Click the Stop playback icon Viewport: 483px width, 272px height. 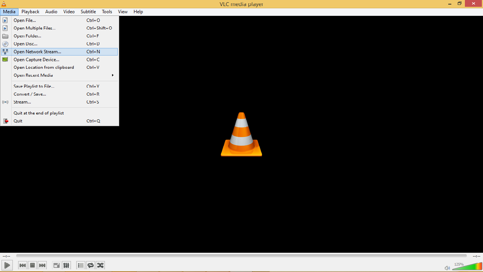tap(32, 265)
